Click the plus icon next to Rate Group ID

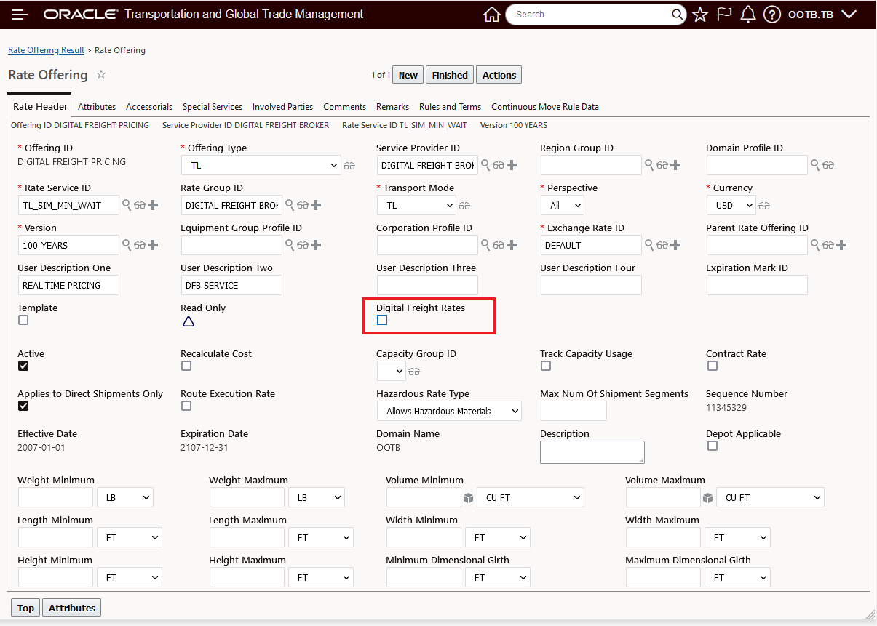point(316,205)
